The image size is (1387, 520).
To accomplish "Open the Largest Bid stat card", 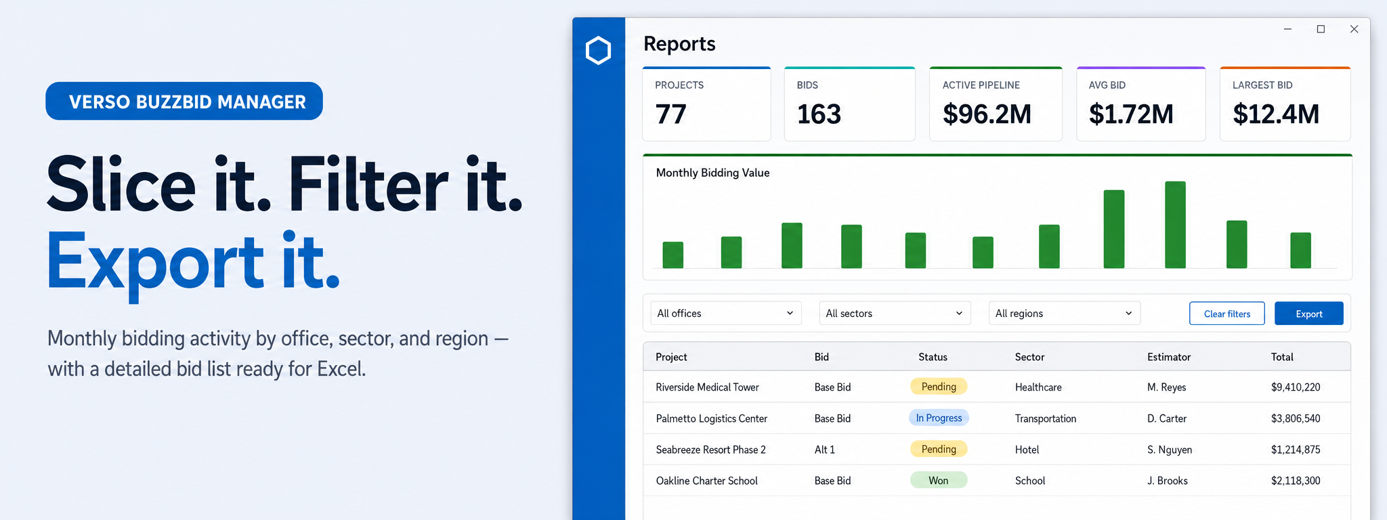I will click(x=1285, y=104).
